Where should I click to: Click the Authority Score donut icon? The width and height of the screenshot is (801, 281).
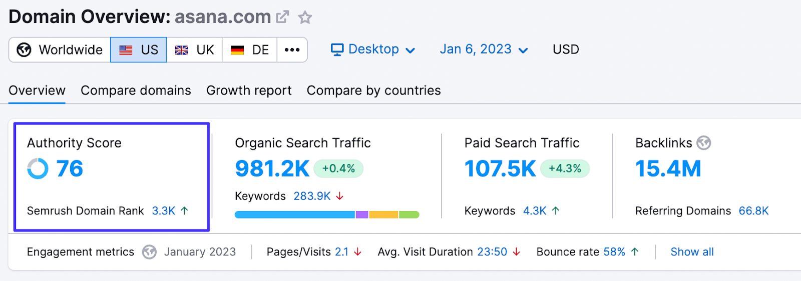pyautogui.click(x=38, y=168)
